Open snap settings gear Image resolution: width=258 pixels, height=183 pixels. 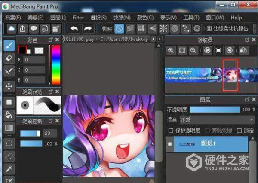197,29
